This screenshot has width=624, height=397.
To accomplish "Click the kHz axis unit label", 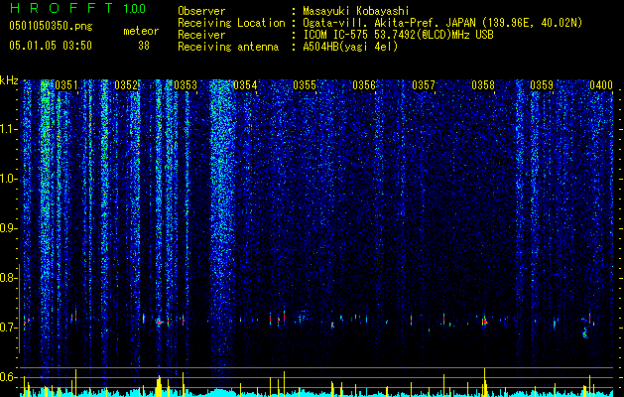I will point(9,80).
